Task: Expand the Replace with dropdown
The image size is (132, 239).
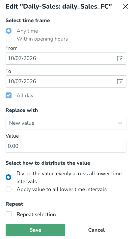Action: [66, 123]
